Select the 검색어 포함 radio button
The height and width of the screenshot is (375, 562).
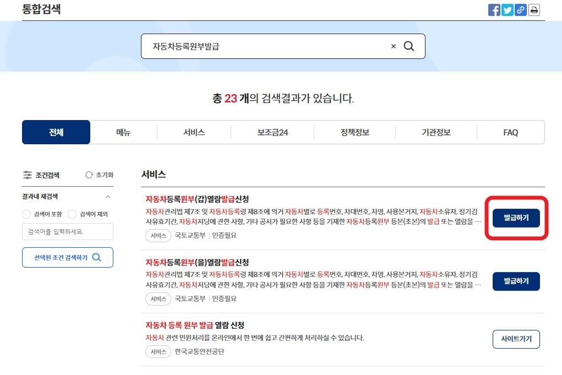pos(26,214)
